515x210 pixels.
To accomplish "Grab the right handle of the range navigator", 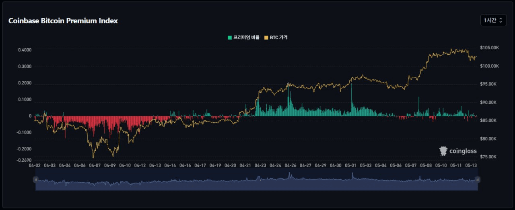I will 478,179.
